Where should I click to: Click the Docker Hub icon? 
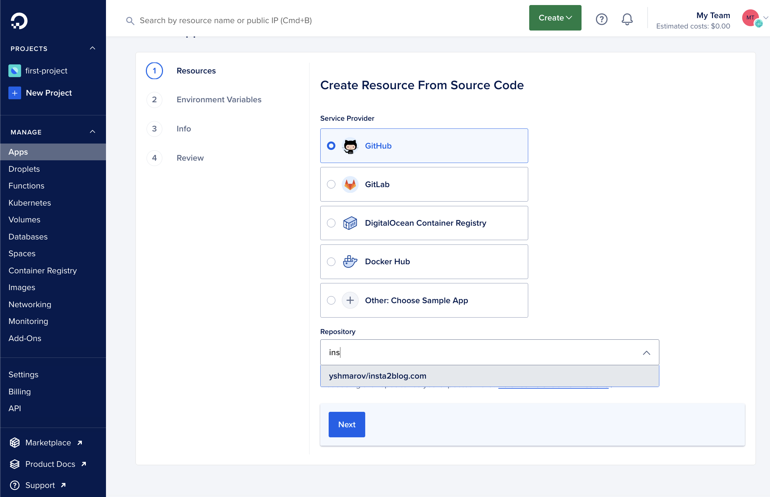pyautogui.click(x=350, y=261)
